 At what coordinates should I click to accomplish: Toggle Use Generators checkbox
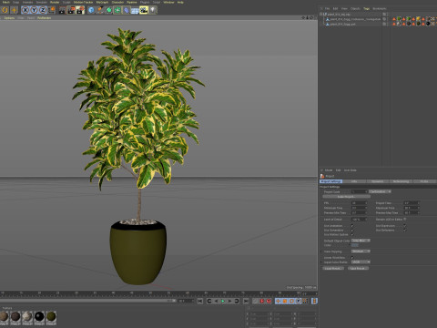(352, 231)
